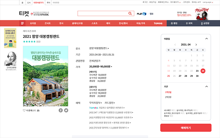The image size is (220, 138).
Task: Open the survey 11,000원 discount ad link
Action: 109,128
